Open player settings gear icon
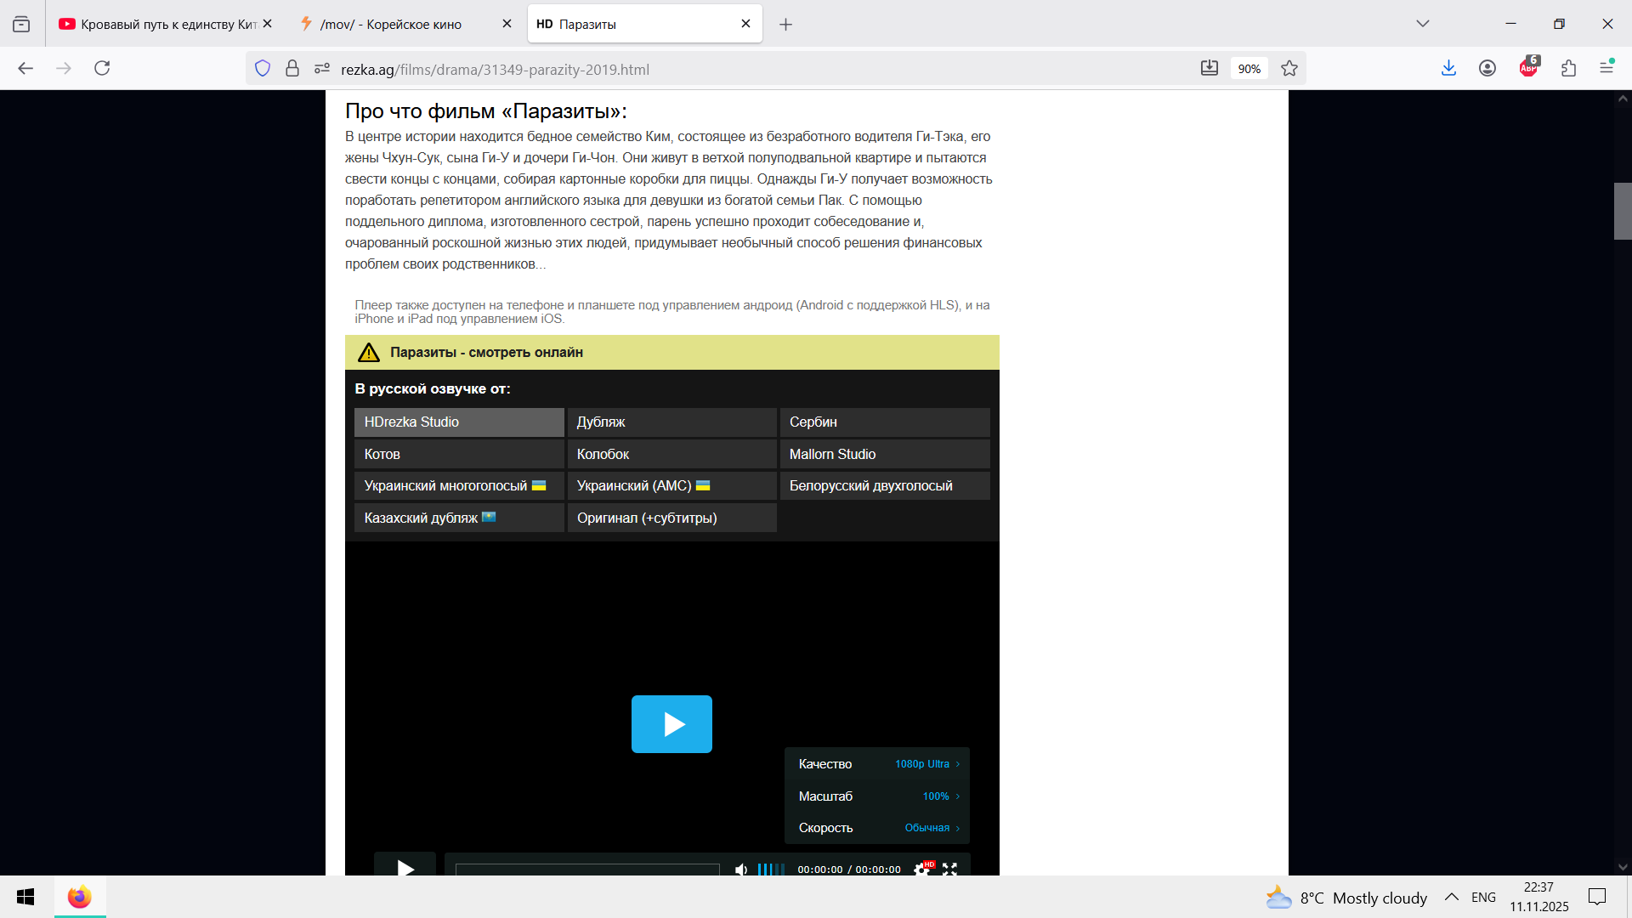Screen dimensions: 1632x918 point(921,869)
